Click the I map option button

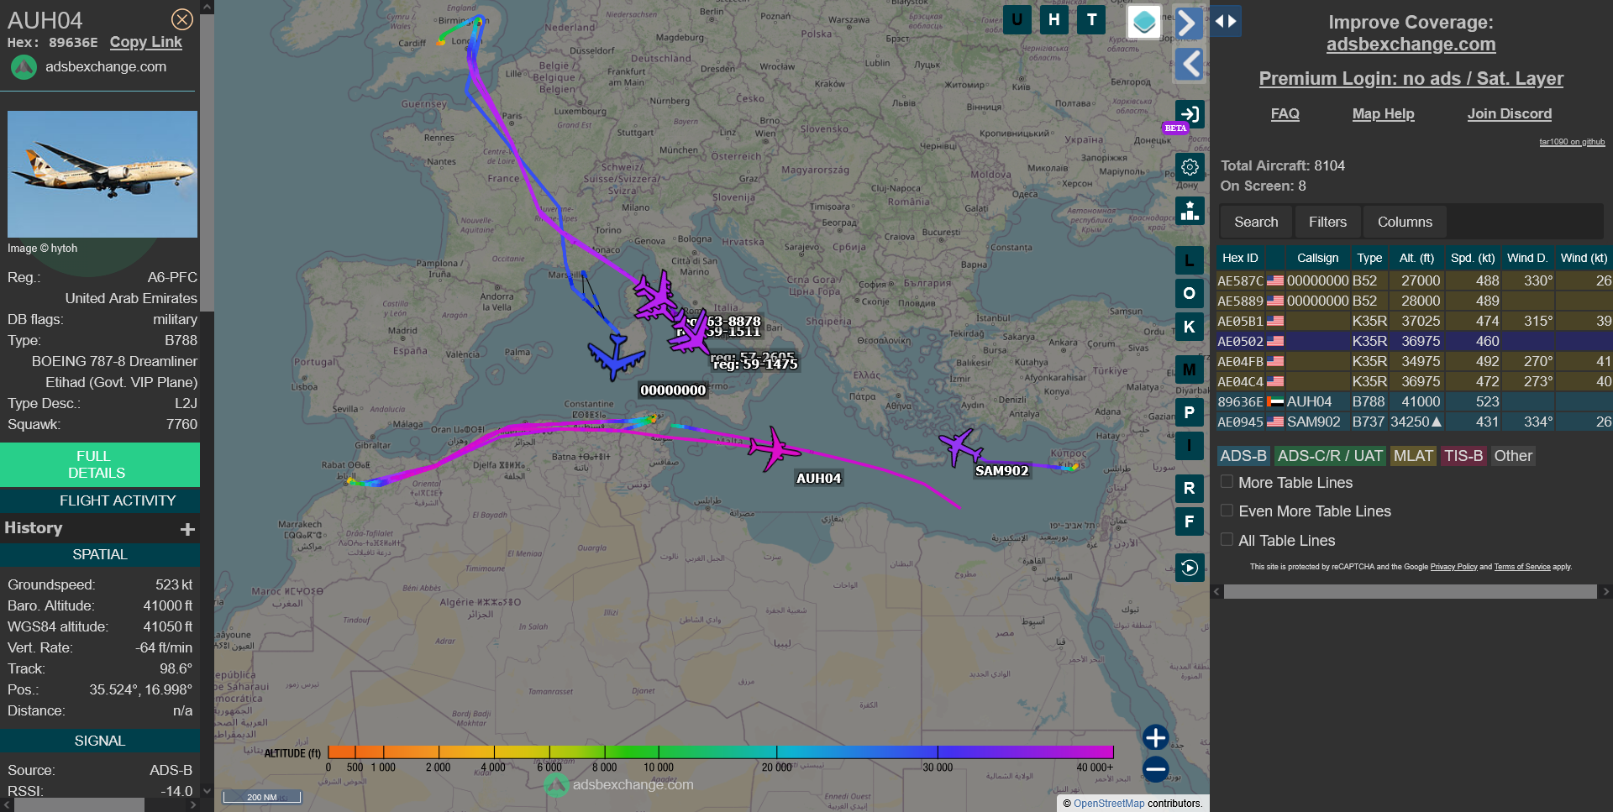pos(1190,445)
